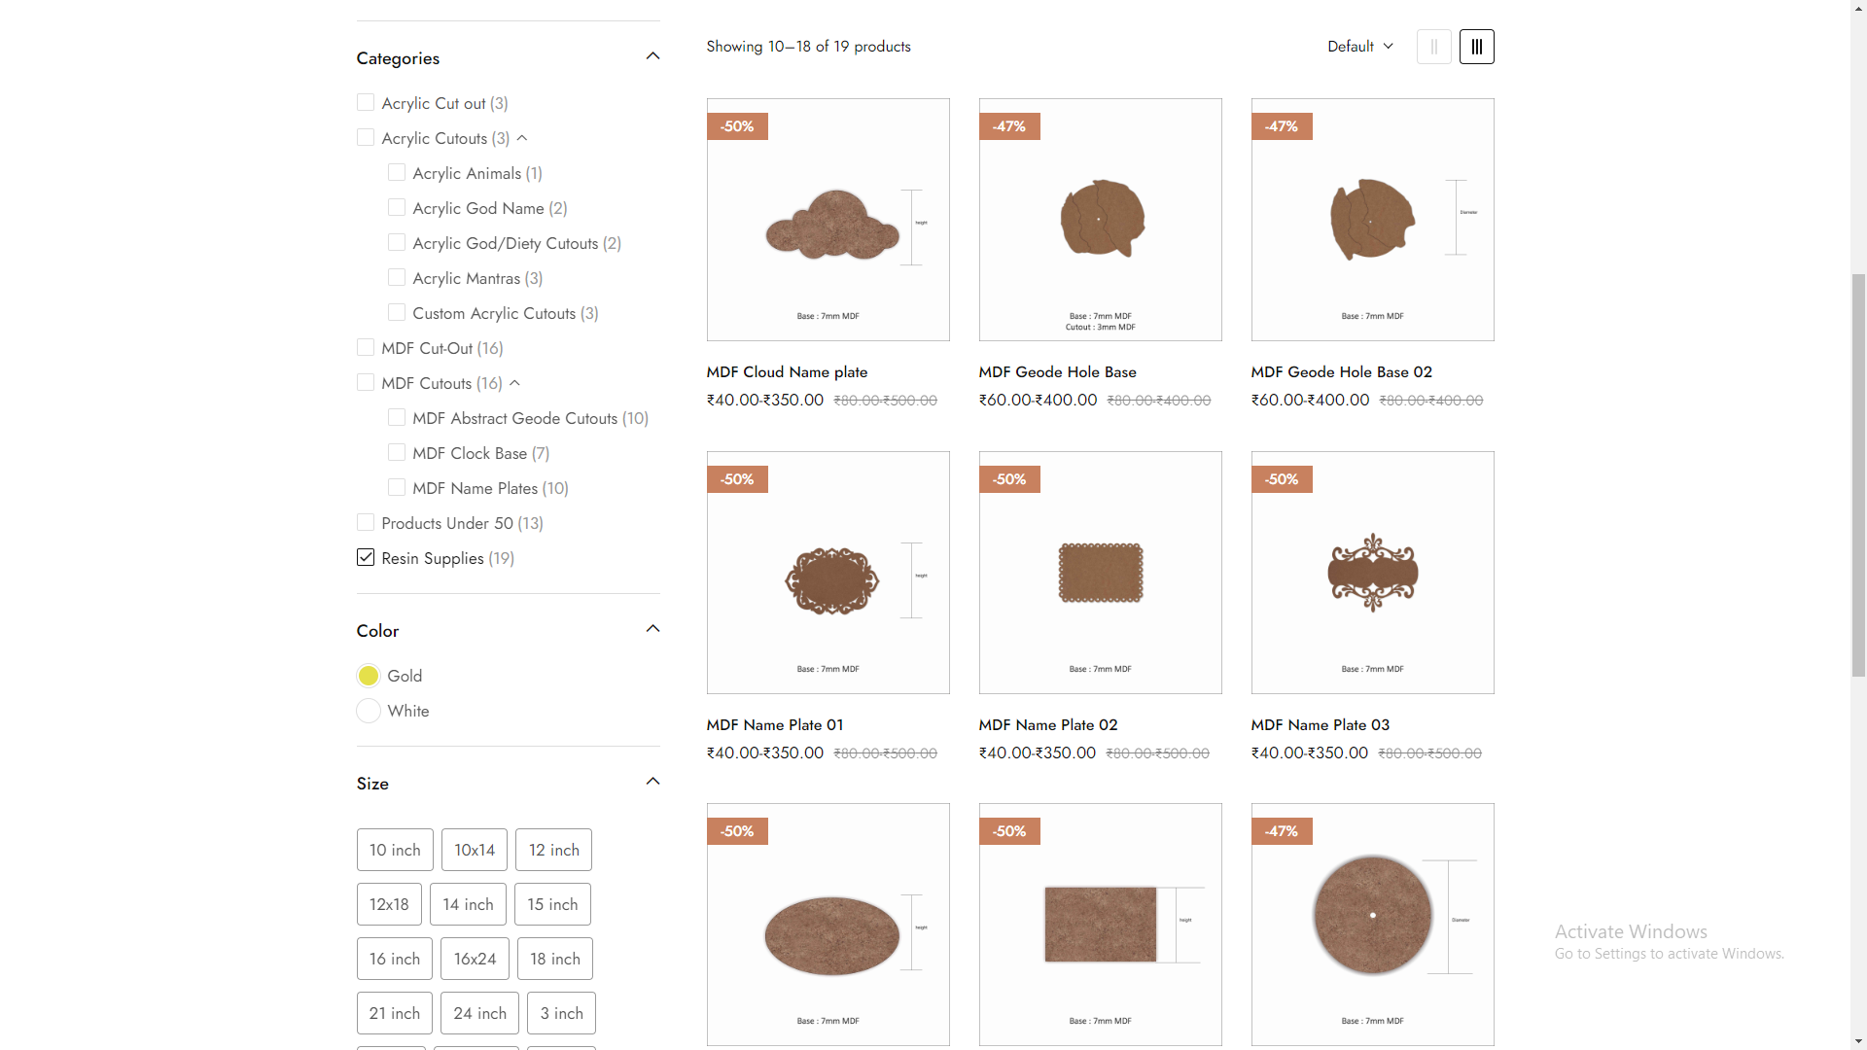Image resolution: width=1867 pixels, height=1050 pixels.
Task: Open MDF Name Plate 02 image
Action: click(1101, 573)
